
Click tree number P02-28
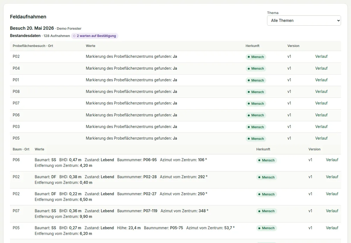click(150, 177)
